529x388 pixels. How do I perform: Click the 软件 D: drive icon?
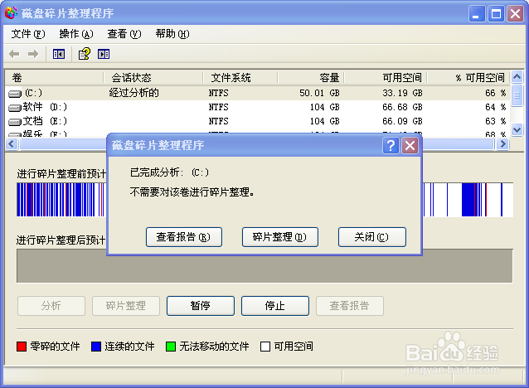15,108
